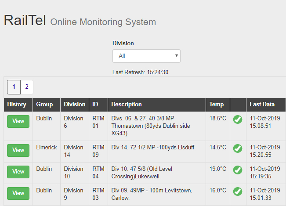Click green check status icon for RTM 09
286x206 pixels.
point(238,148)
